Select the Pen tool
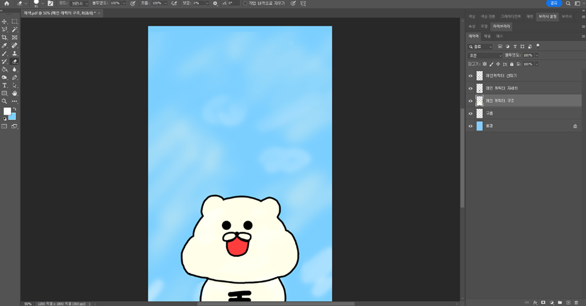This screenshot has width=586, height=306. pos(14,77)
